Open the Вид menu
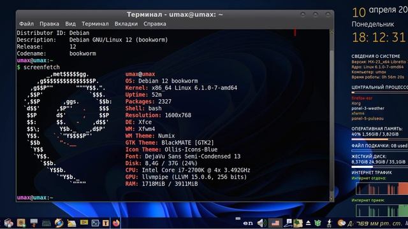 pos(70,24)
